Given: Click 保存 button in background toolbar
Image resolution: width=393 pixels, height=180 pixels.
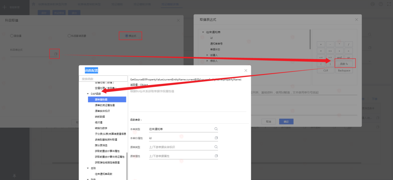Looking at the screenshot, I should (x=44, y=13).
